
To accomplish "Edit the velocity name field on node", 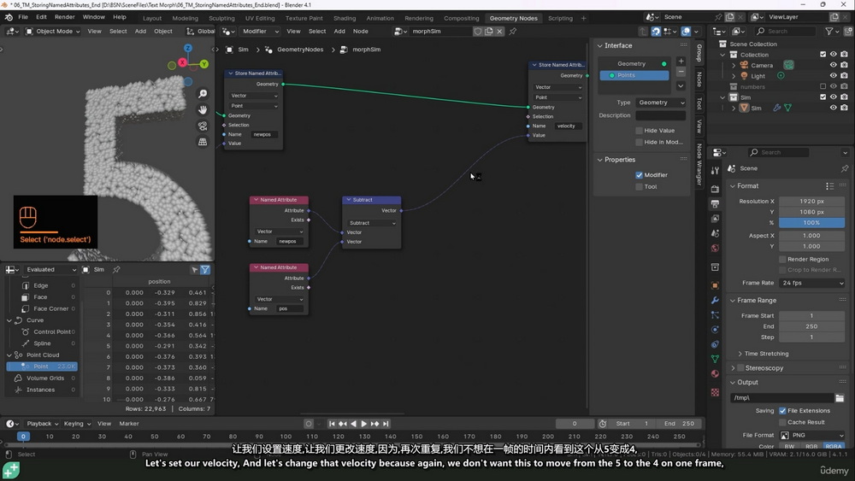I will 569,126.
